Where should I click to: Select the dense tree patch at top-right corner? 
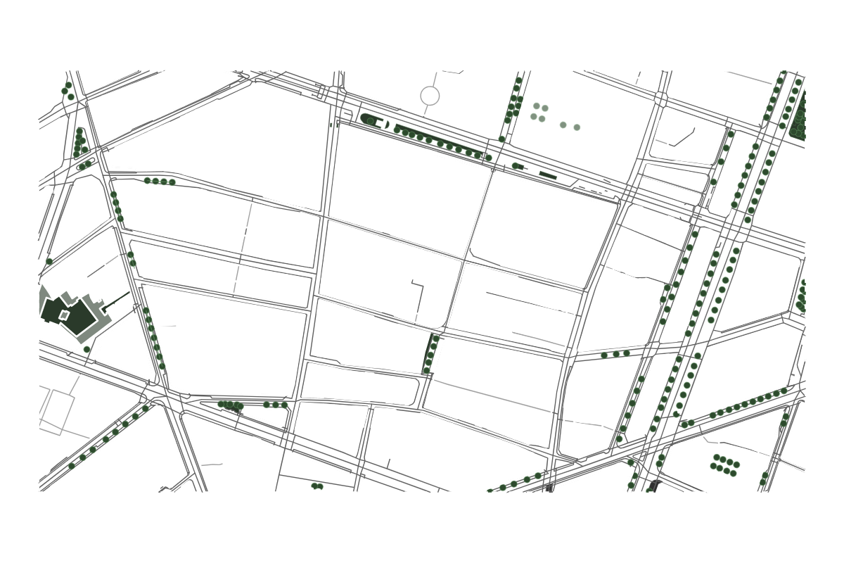[798, 117]
